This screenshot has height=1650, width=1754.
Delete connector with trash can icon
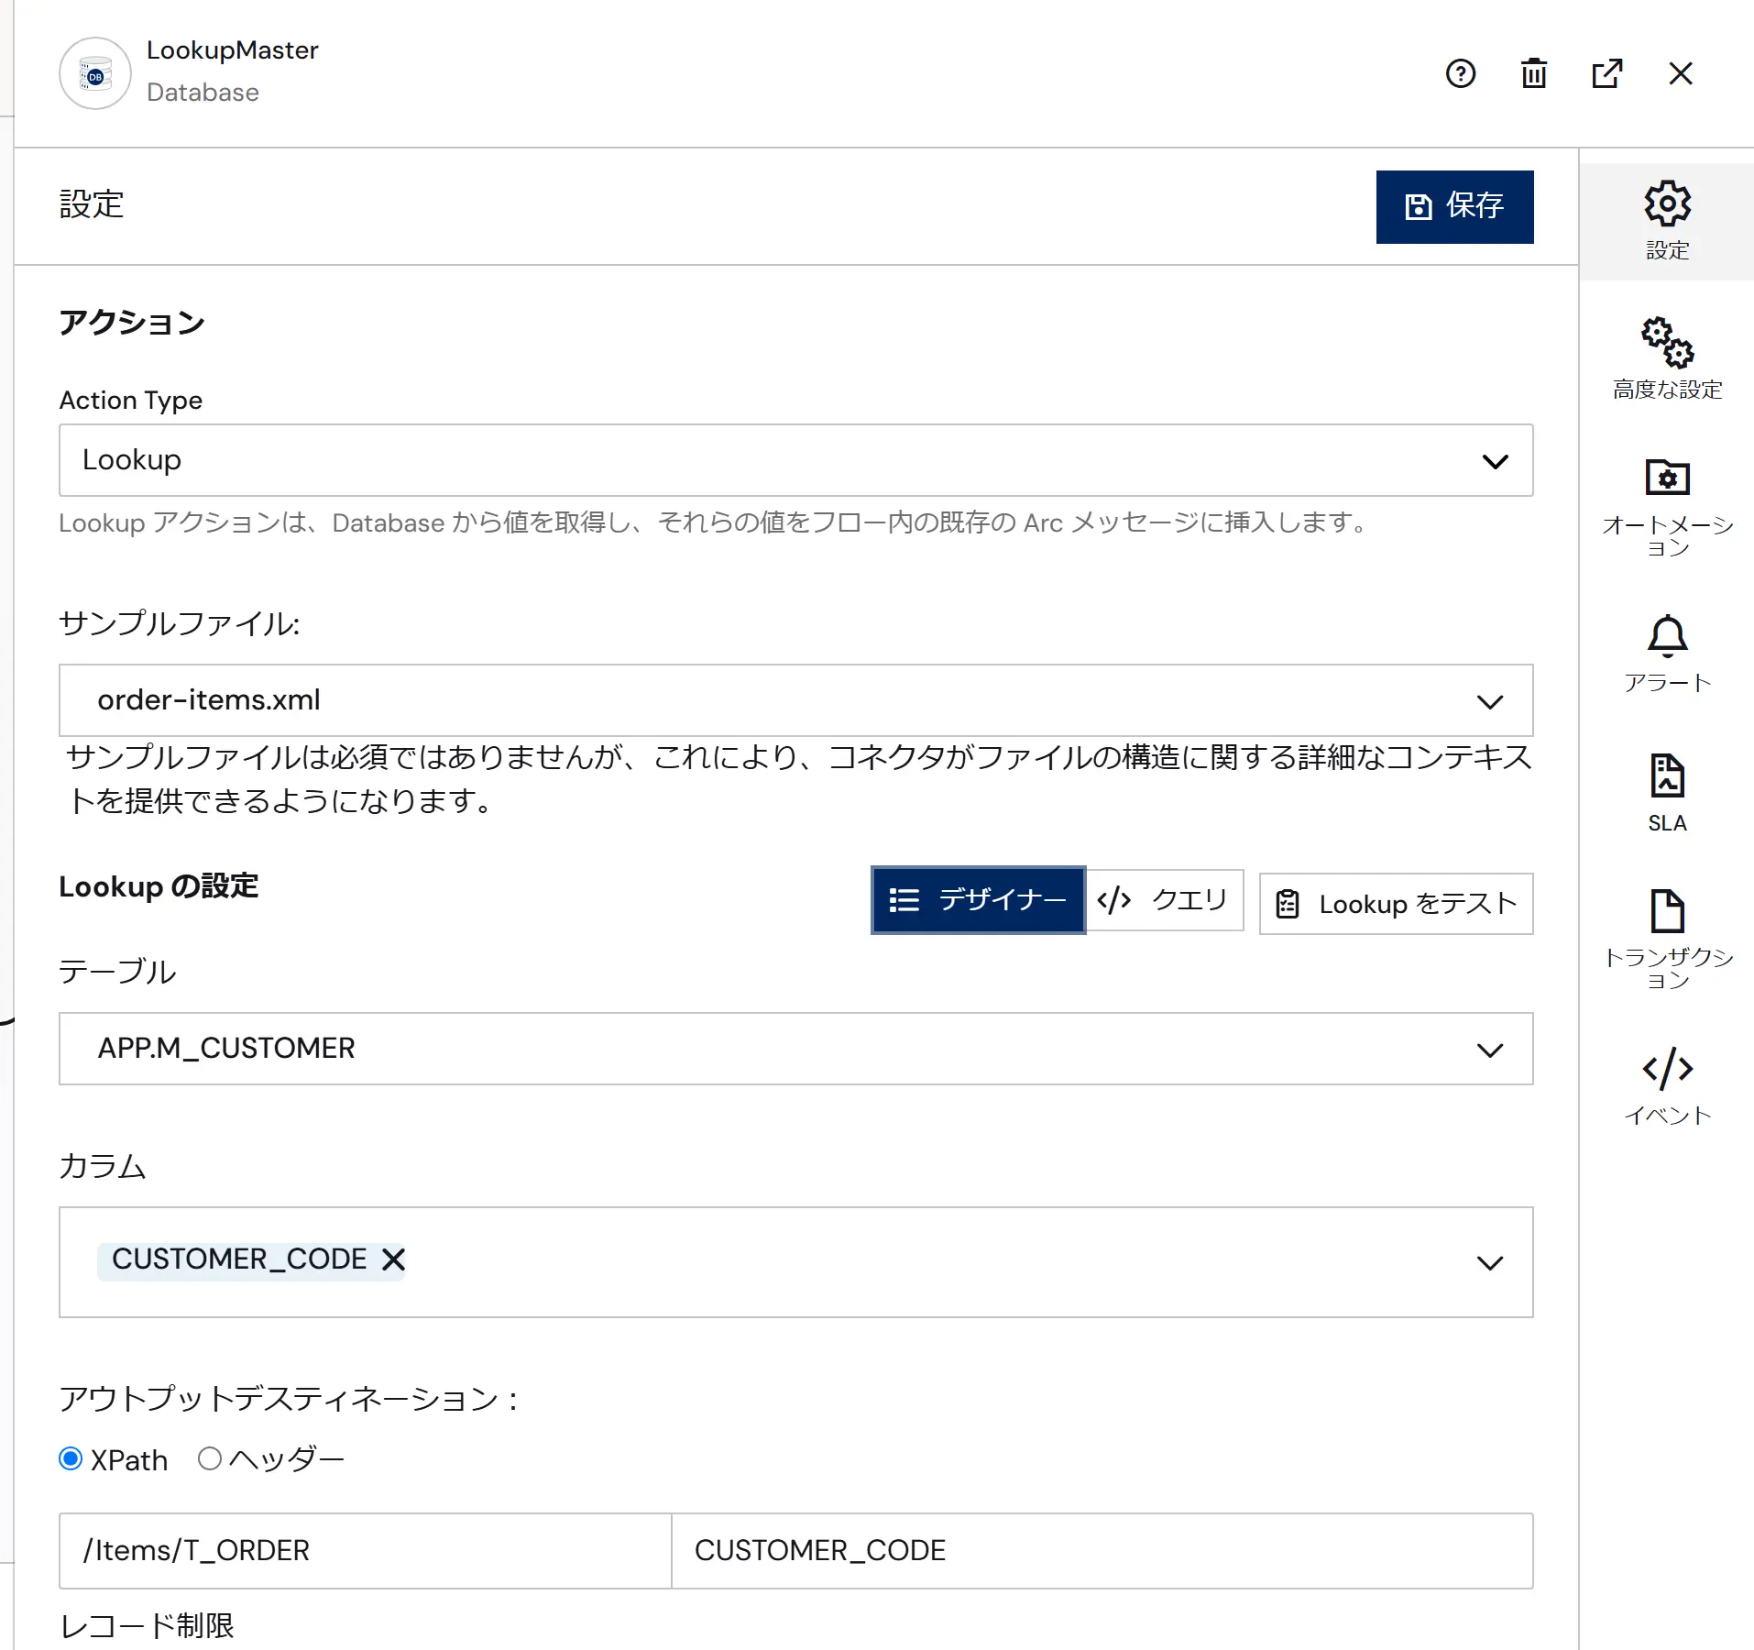click(1534, 73)
